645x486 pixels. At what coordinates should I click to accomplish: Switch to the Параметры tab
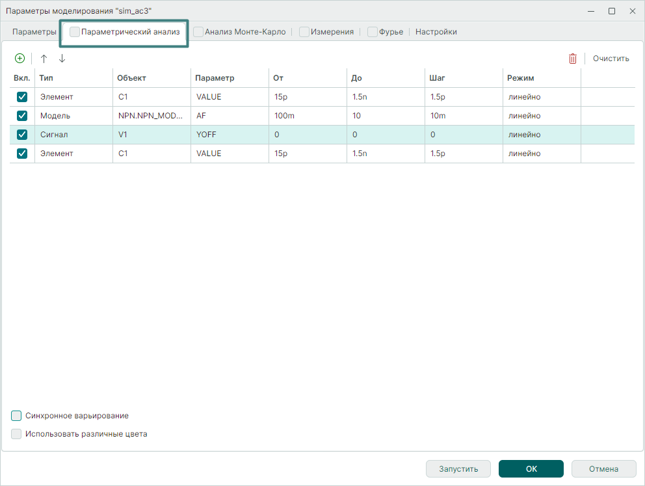tap(34, 32)
